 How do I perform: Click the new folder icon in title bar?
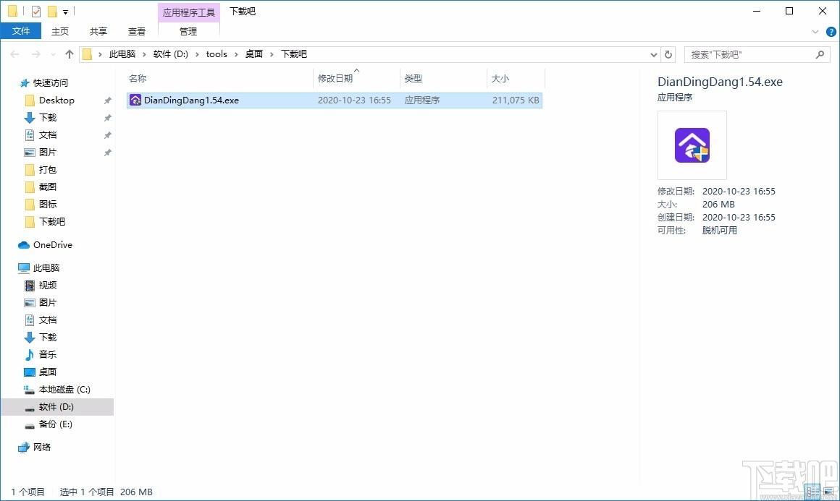52,12
